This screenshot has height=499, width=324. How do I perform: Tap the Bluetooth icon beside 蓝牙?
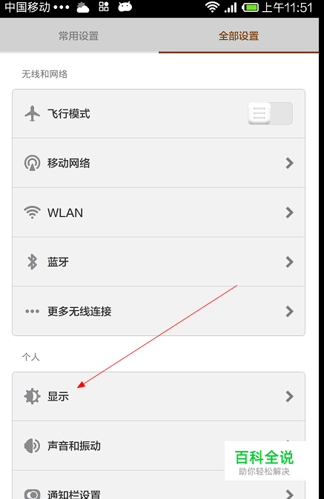(x=32, y=262)
